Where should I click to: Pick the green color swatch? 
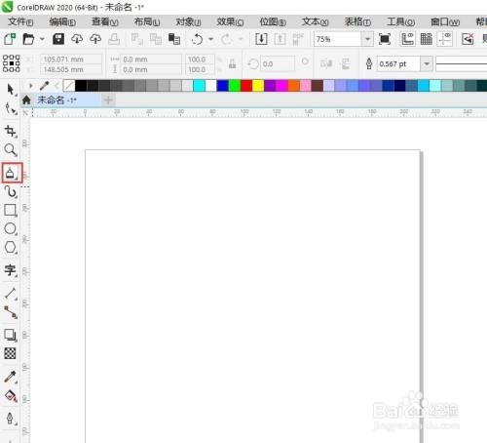235,86
